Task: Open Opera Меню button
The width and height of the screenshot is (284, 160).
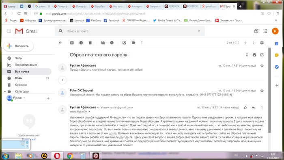Action: click(10, 6)
